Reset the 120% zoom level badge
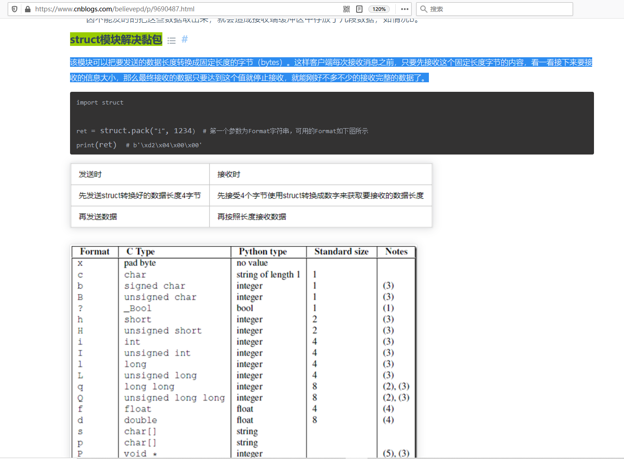The height and width of the screenshot is (459, 624). pos(379,9)
